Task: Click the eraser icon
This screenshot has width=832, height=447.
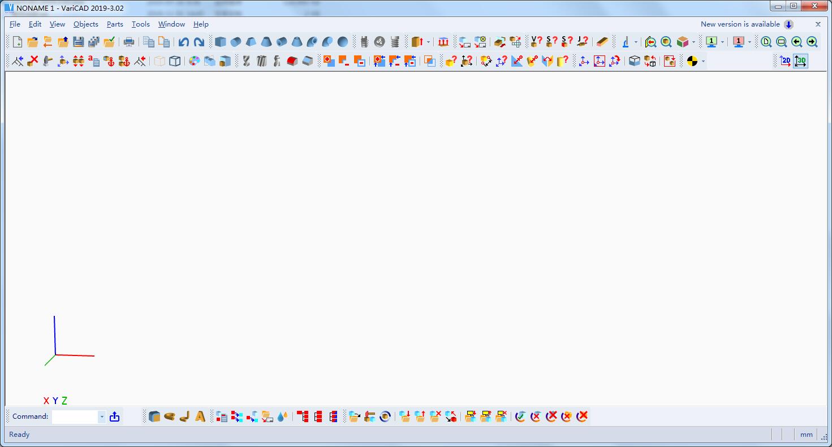Action: pos(602,42)
